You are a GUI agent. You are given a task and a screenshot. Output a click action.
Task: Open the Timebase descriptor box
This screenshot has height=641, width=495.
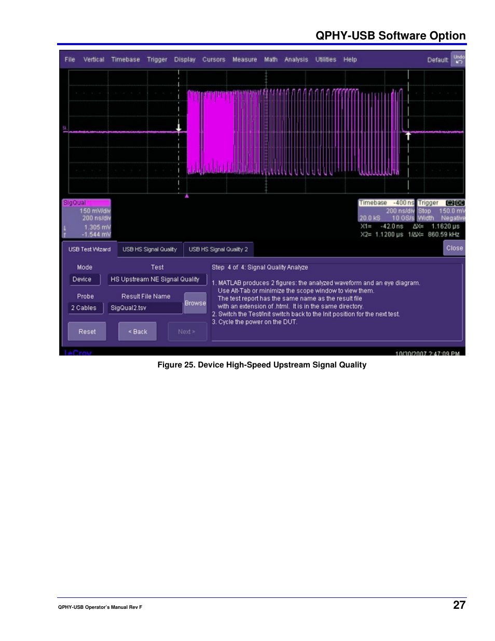387,211
